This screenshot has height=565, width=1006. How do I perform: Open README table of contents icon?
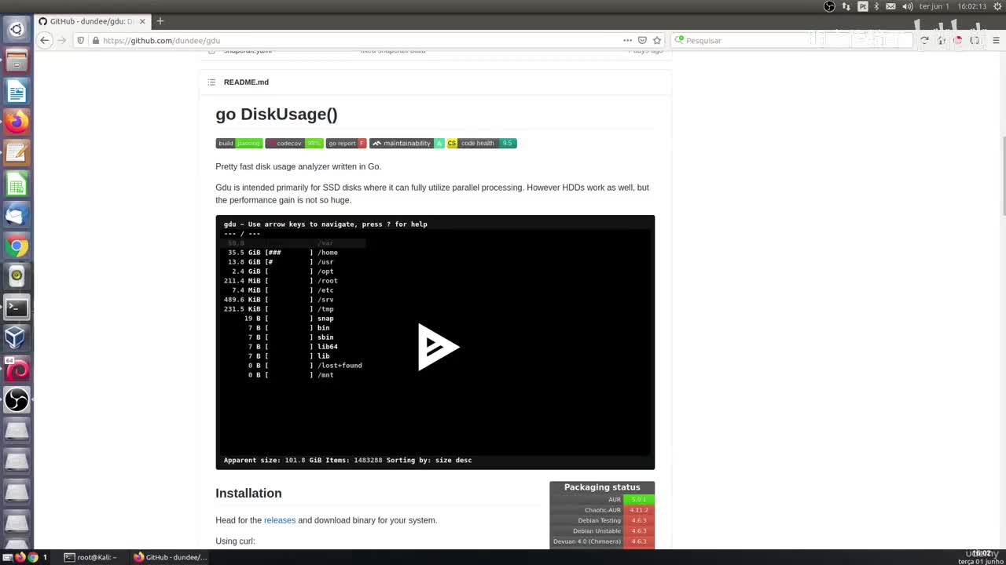(211, 82)
